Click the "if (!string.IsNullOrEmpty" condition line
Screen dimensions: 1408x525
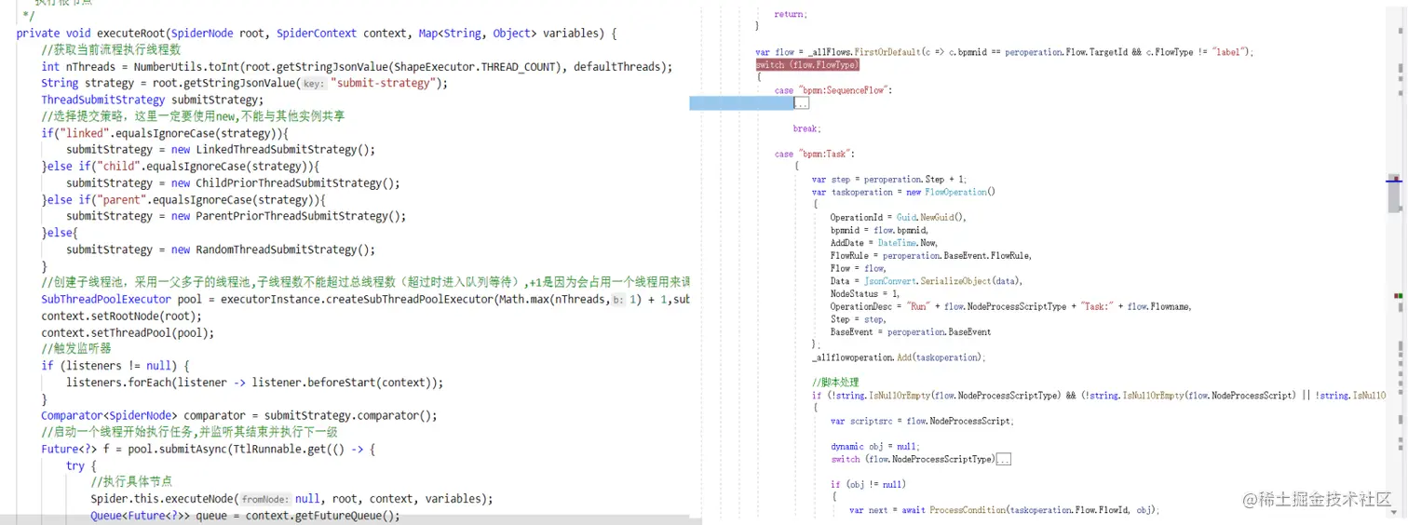[1098, 396]
